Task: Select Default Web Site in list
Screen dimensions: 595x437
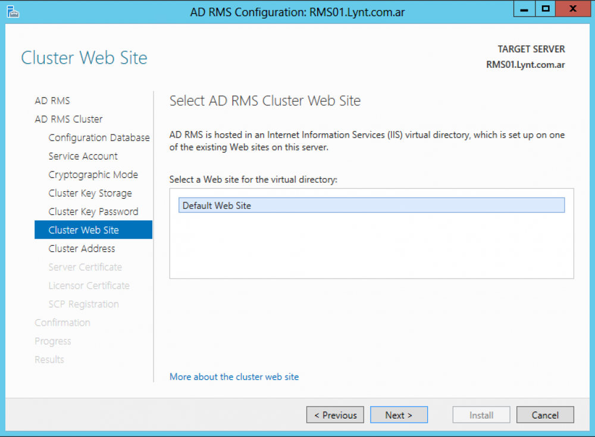Action: pyautogui.click(x=371, y=205)
